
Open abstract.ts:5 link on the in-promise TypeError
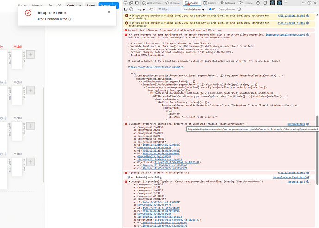coord(296,182)
